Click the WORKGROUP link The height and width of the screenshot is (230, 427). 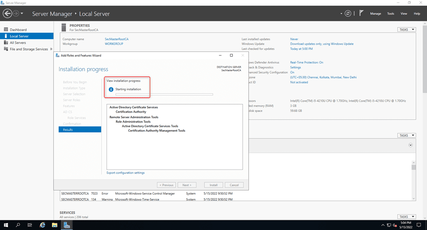point(114,44)
